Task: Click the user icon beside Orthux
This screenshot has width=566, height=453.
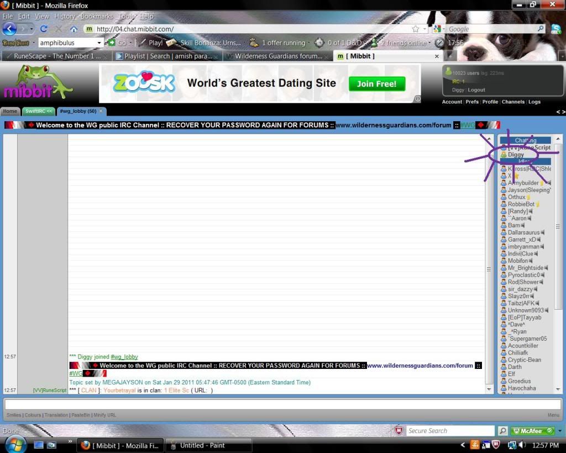Action: click(504, 197)
